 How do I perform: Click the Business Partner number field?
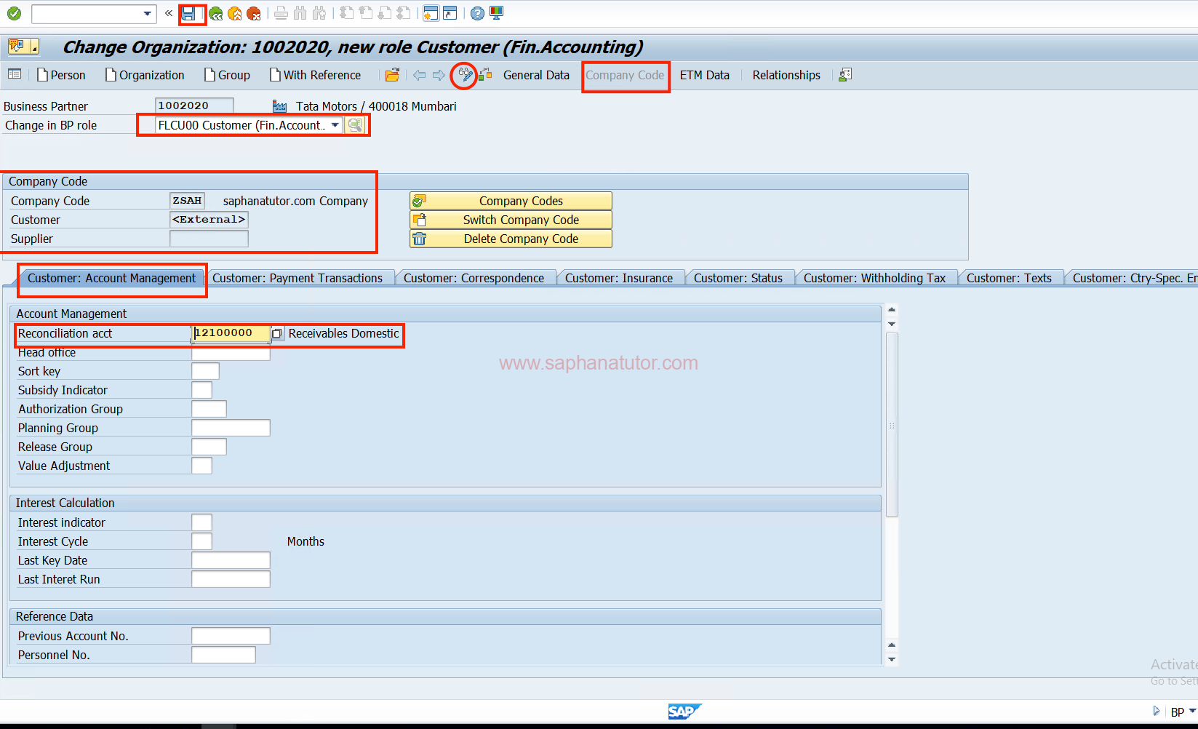click(x=194, y=105)
